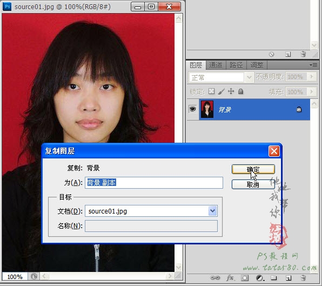
Task: Toggle lock image pixels brush icon
Action: pyautogui.click(x=221, y=91)
